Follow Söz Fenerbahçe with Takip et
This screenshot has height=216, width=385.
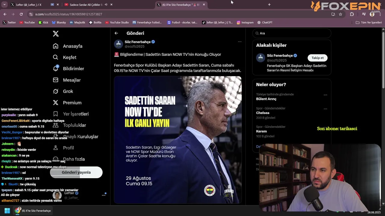pyautogui.click(x=318, y=58)
